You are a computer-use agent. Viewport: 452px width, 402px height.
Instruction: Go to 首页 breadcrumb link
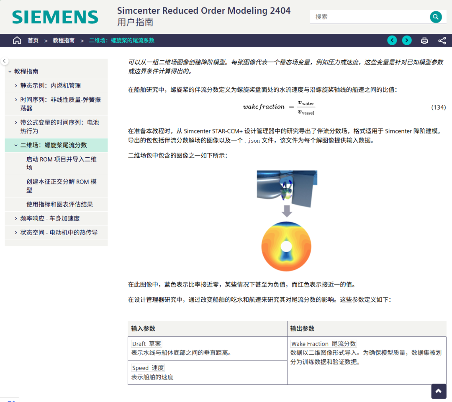pos(33,40)
